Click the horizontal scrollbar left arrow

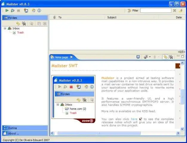point(52,133)
